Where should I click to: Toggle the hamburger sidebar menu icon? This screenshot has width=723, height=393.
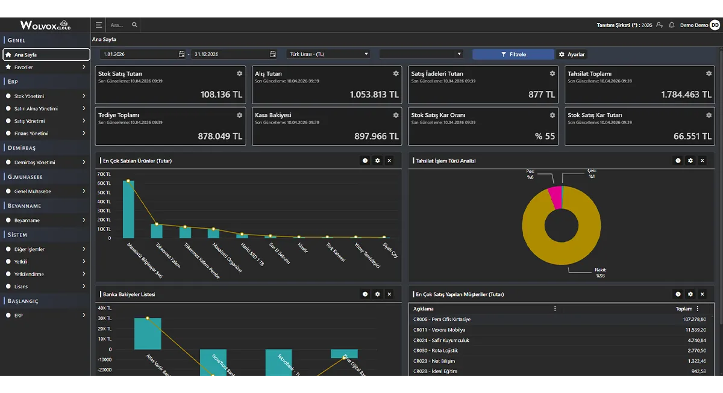point(99,25)
